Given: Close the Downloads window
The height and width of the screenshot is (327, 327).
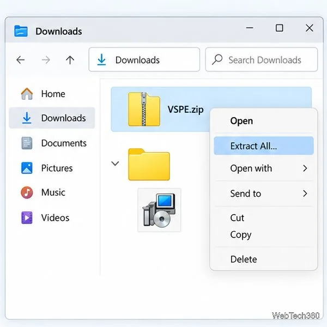Looking at the screenshot, I should coord(310,28).
